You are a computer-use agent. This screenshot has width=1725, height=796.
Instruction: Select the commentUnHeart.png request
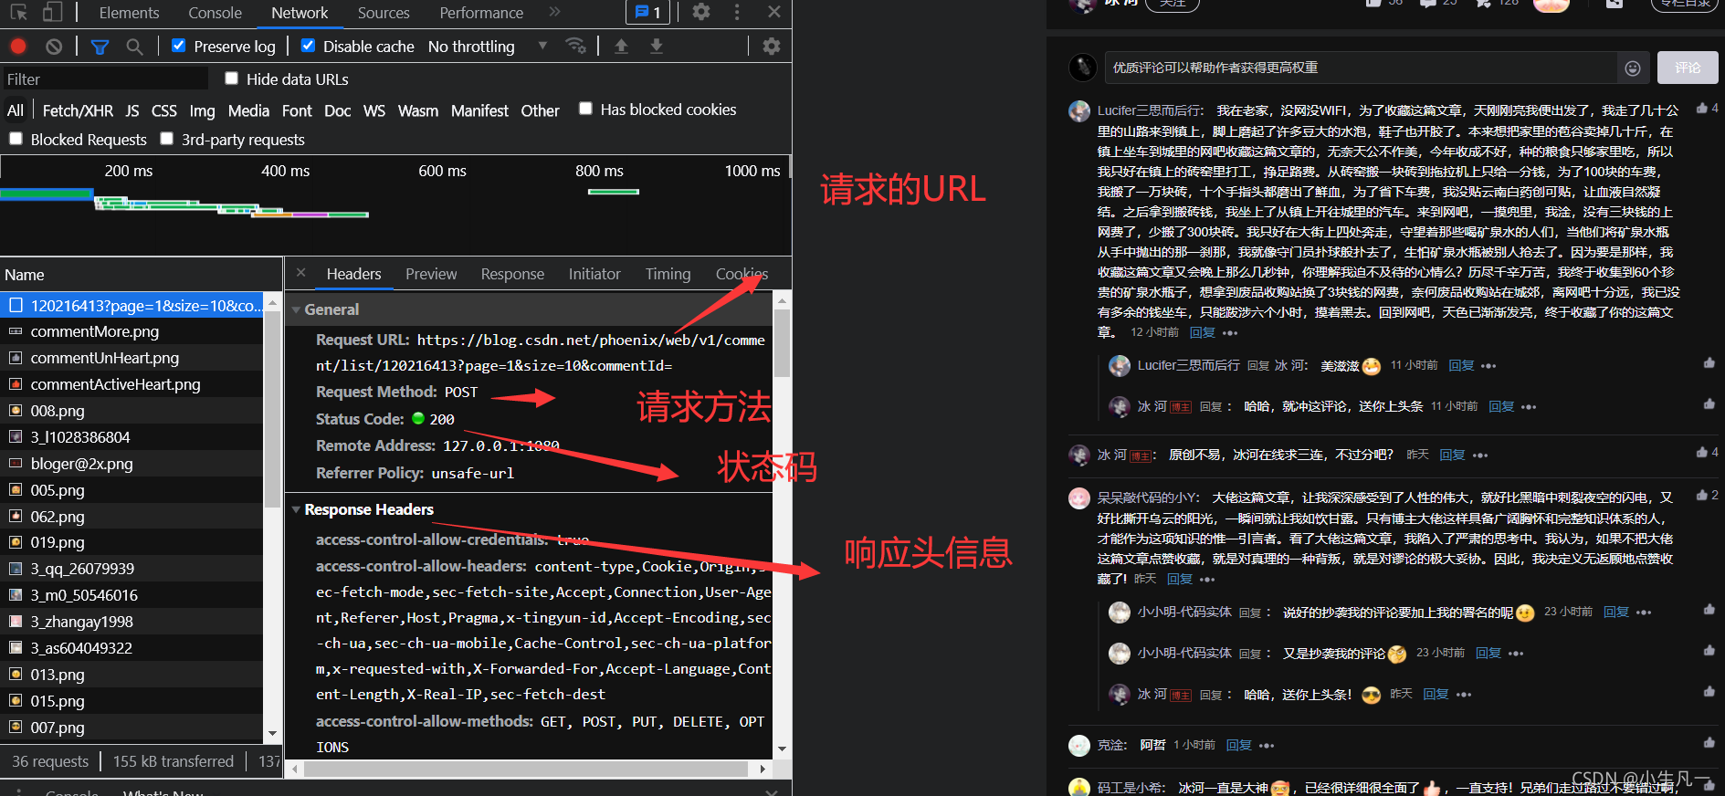pyautogui.click(x=131, y=358)
